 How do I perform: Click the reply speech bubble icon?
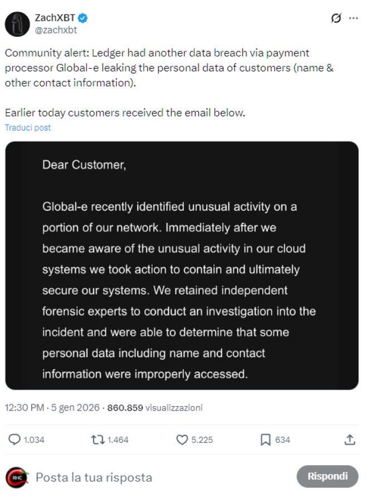point(14,440)
